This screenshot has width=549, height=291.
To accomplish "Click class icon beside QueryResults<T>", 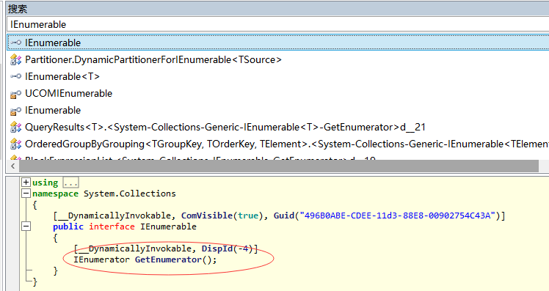I will [15, 128].
